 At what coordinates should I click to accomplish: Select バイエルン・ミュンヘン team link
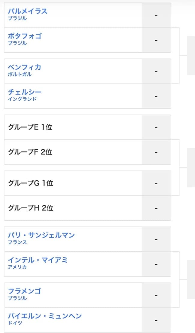point(45,316)
